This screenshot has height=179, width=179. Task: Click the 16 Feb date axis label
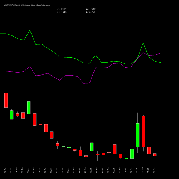(142, 170)
